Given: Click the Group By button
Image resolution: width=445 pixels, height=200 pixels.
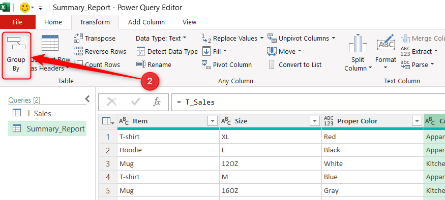Looking at the screenshot, I should [16, 55].
